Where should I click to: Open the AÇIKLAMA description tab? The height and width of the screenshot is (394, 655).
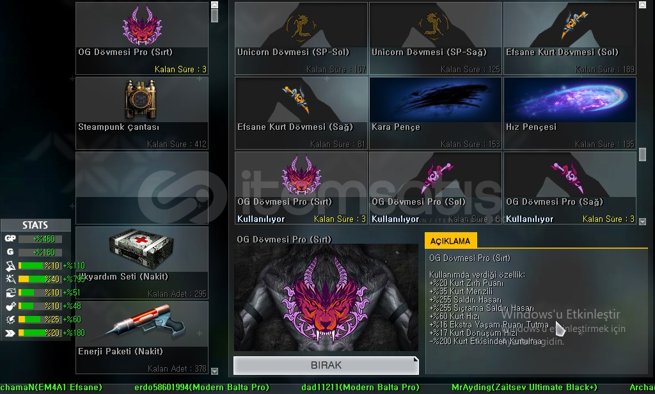tap(450, 240)
